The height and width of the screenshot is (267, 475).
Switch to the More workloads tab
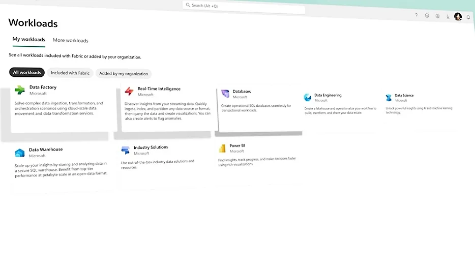tap(71, 40)
